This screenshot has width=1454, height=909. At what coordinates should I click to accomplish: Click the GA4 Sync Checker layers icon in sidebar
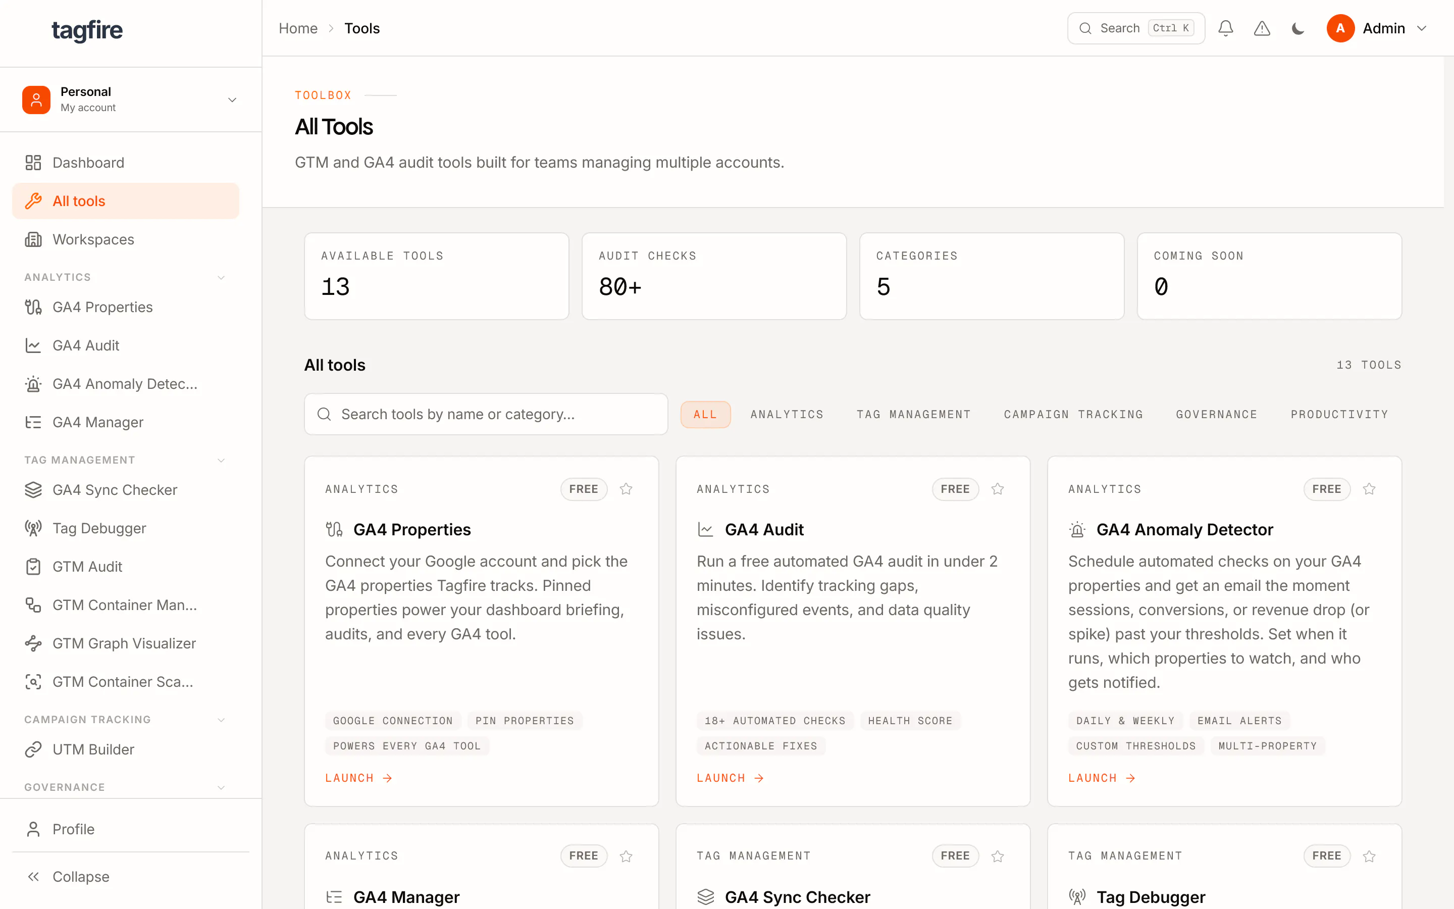(x=33, y=490)
